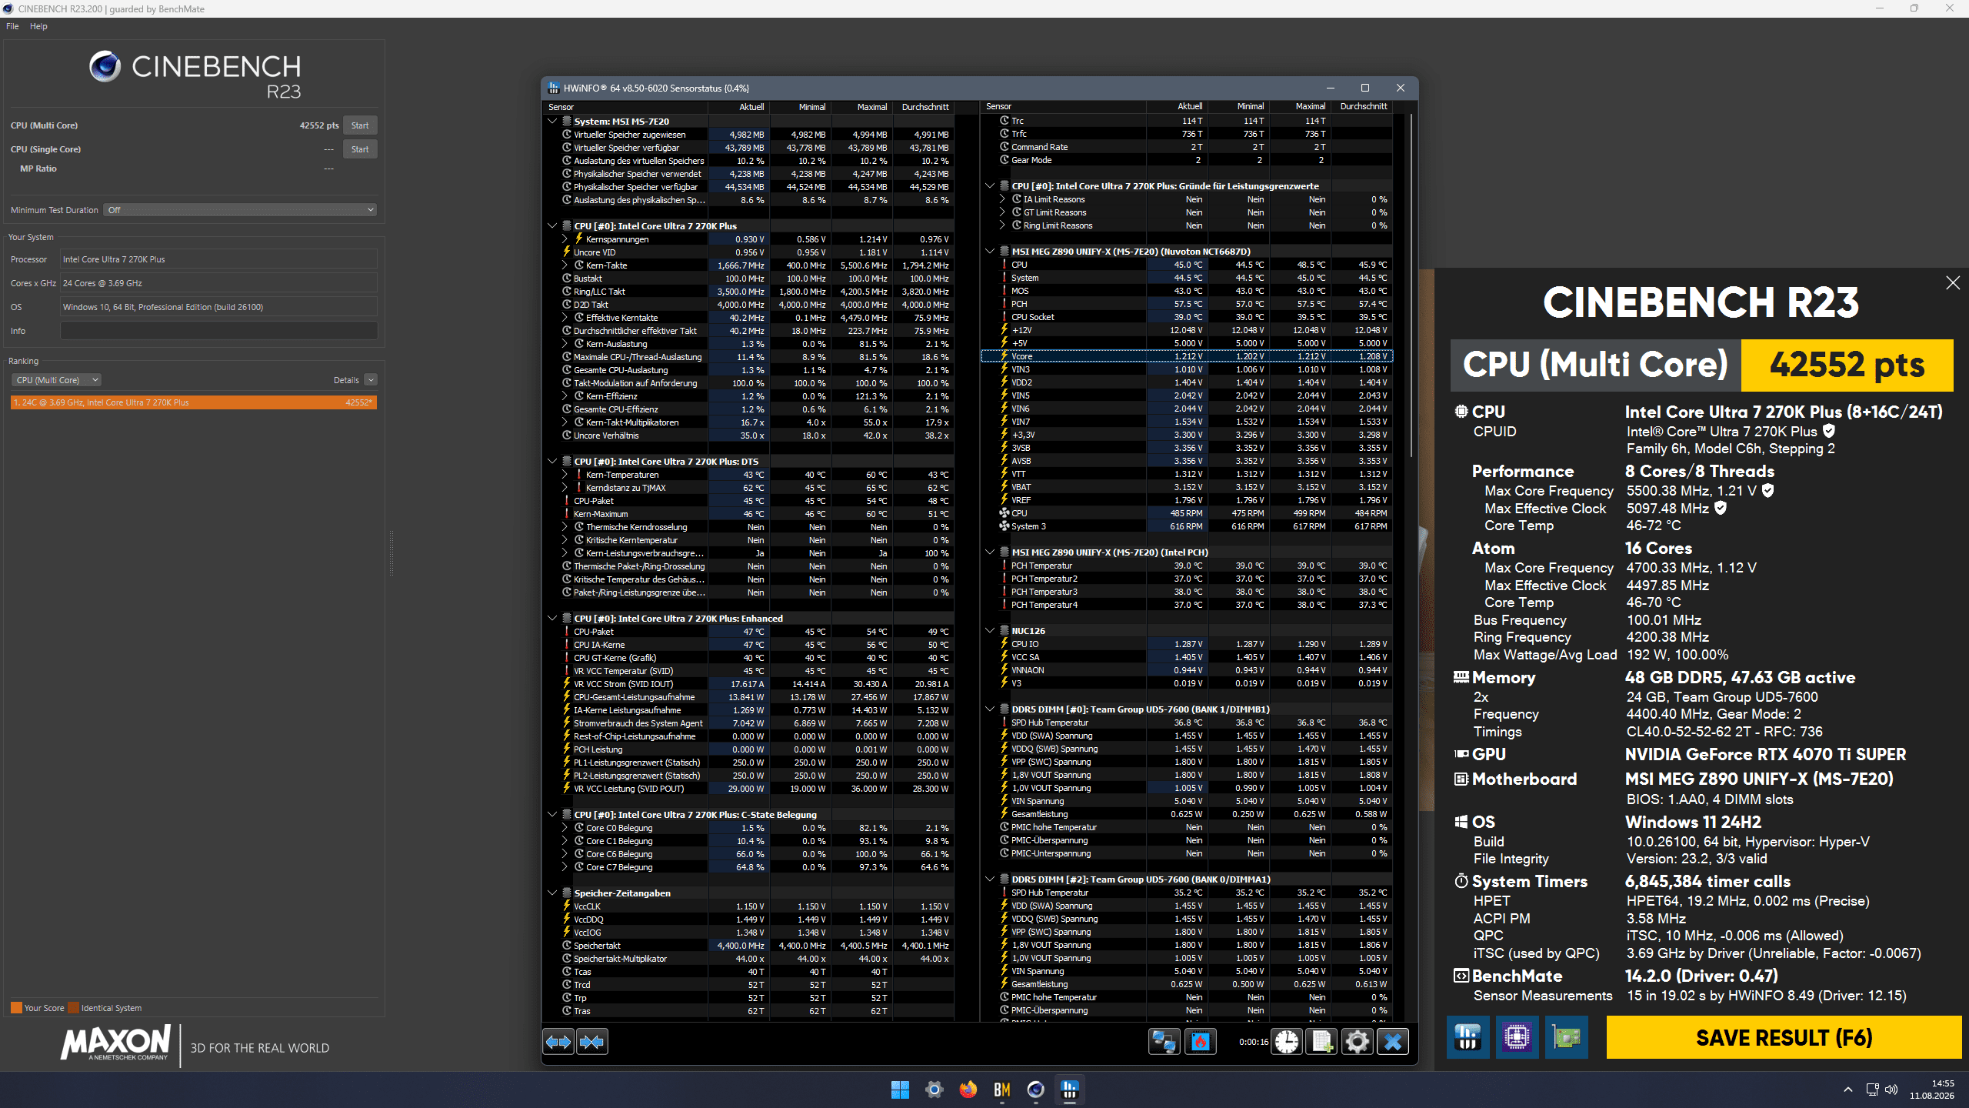
Task: Open HWiNFO remote monitors network icon
Action: click(x=1164, y=1042)
